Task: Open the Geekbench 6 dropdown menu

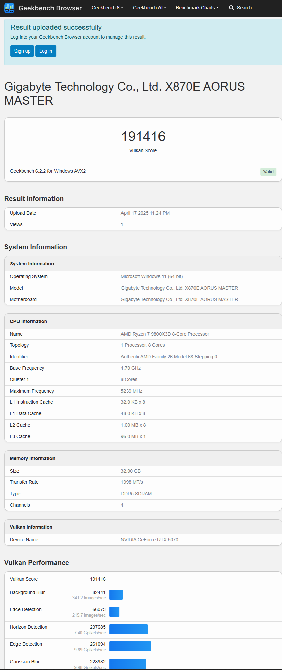Action: coord(107,8)
